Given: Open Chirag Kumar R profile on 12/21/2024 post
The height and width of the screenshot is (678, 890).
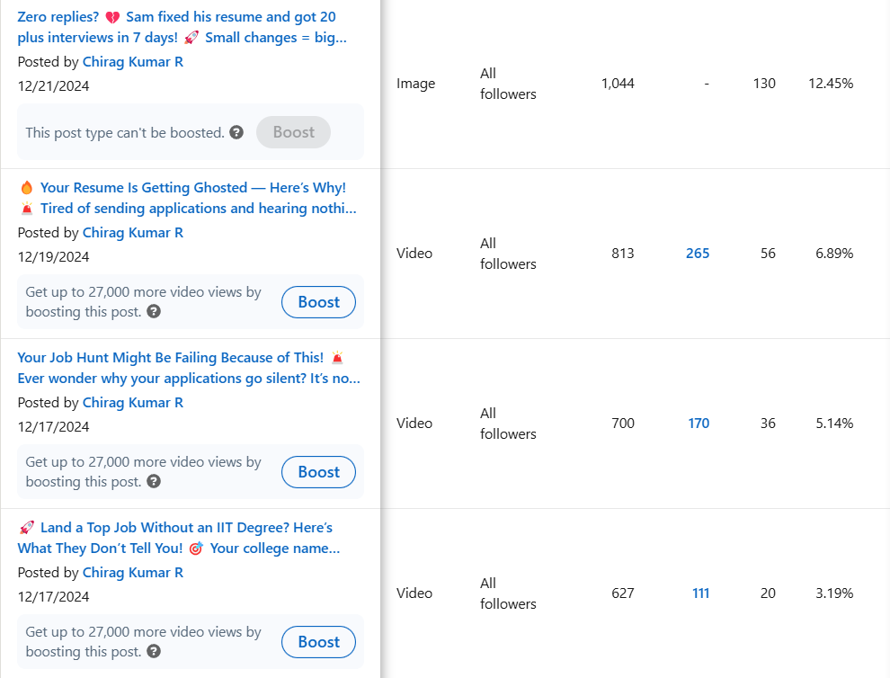Looking at the screenshot, I should coord(133,62).
